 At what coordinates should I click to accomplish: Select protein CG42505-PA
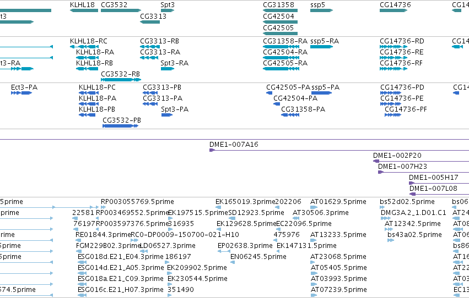coord(269,93)
